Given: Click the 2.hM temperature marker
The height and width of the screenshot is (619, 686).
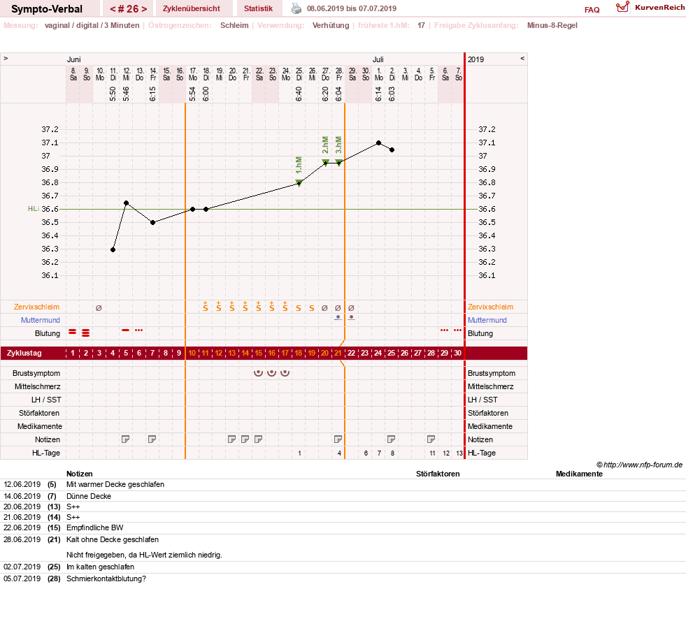Looking at the screenshot, I should 325,163.
